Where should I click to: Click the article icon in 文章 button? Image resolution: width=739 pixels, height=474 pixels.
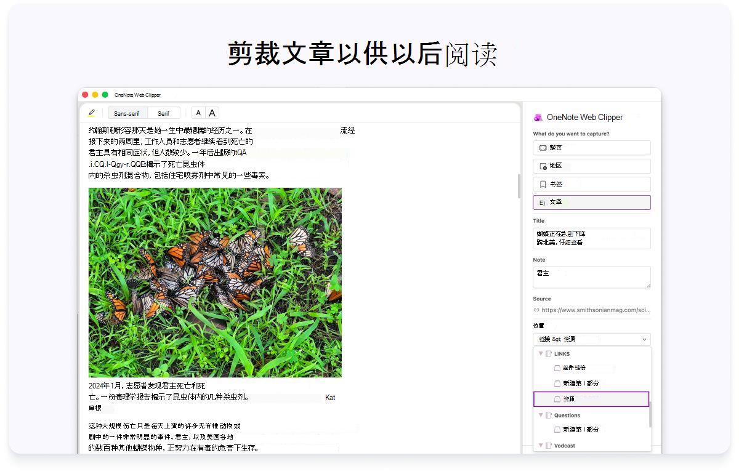point(542,203)
